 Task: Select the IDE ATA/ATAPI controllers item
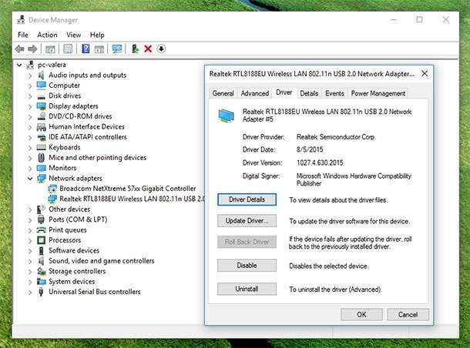(x=88, y=137)
